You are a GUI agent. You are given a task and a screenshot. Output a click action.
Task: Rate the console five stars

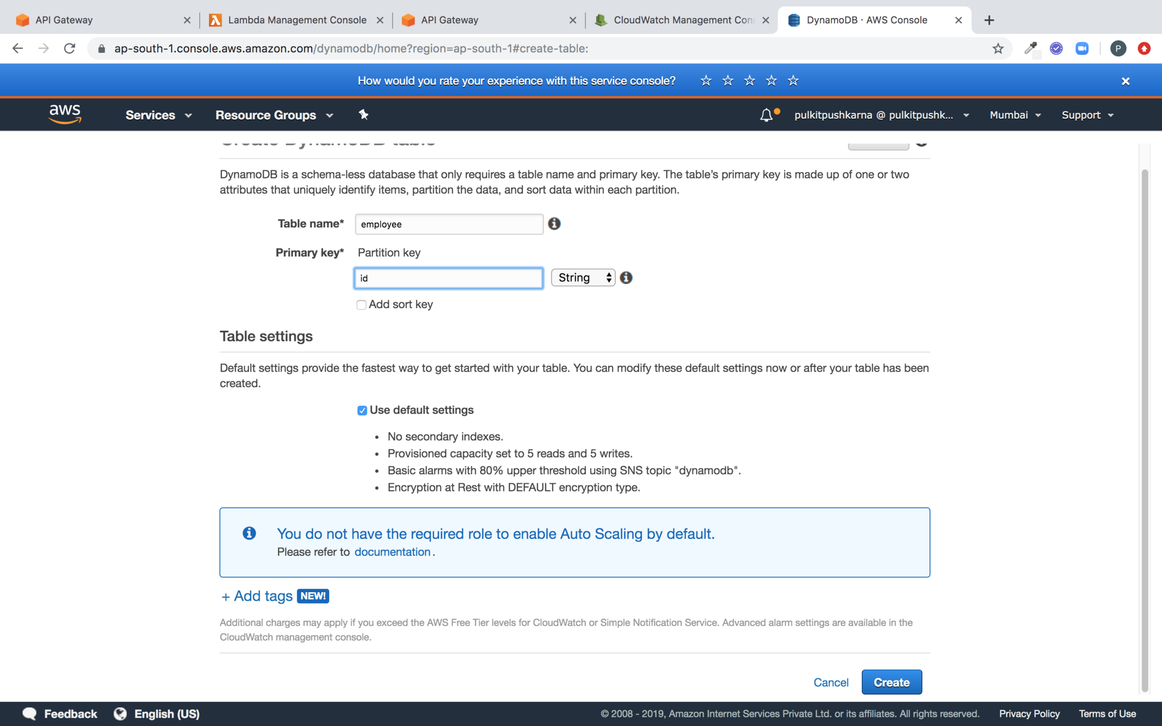[793, 81]
